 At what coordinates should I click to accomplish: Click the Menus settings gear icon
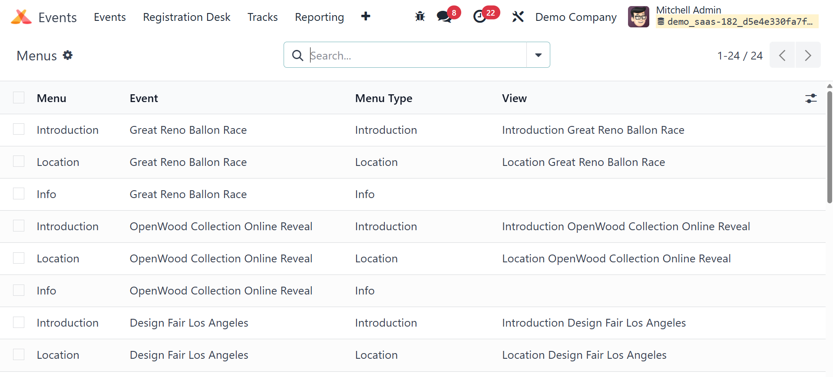point(68,55)
